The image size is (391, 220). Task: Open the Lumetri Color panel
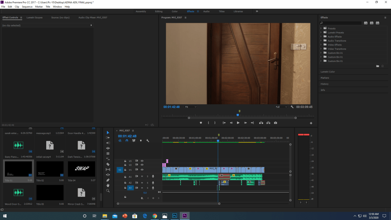[328, 71]
